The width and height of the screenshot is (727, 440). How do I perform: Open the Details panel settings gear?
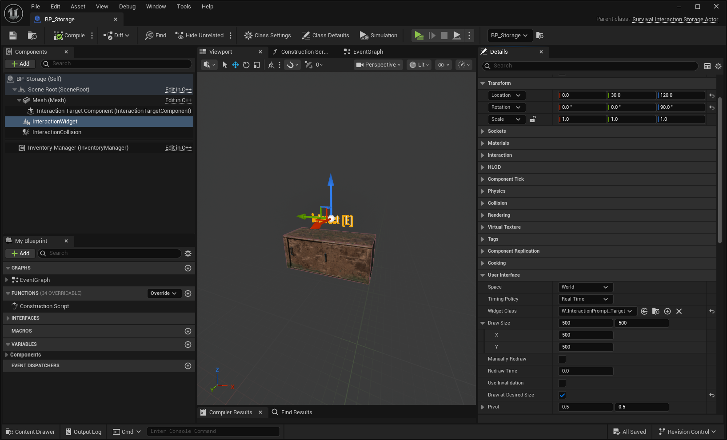pos(718,66)
